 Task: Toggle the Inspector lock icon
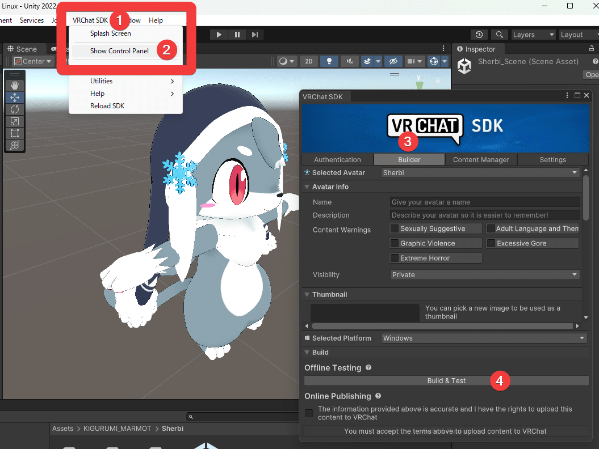pyautogui.click(x=592, y=48)
